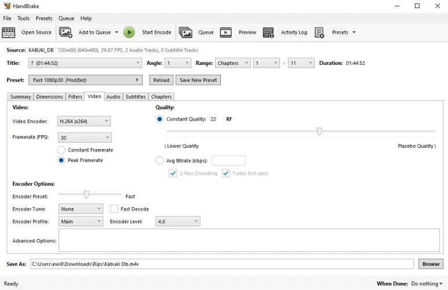Open the Activity Log icon
Screen dimensions: 448x290
click(x=268, y=32)
